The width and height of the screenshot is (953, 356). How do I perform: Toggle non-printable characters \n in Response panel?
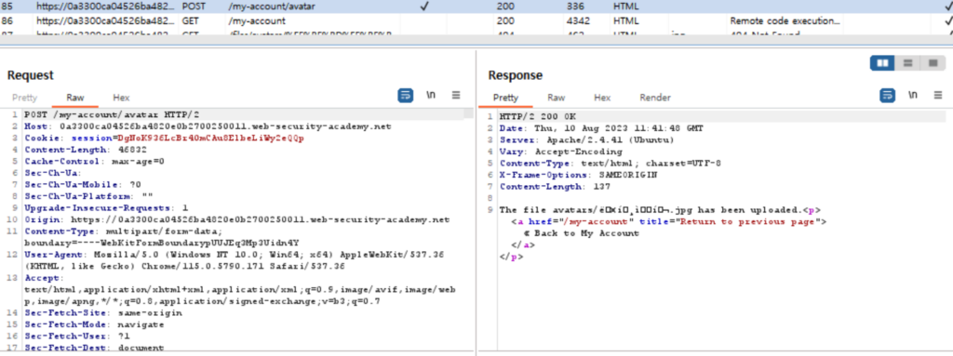pos(912,96)
